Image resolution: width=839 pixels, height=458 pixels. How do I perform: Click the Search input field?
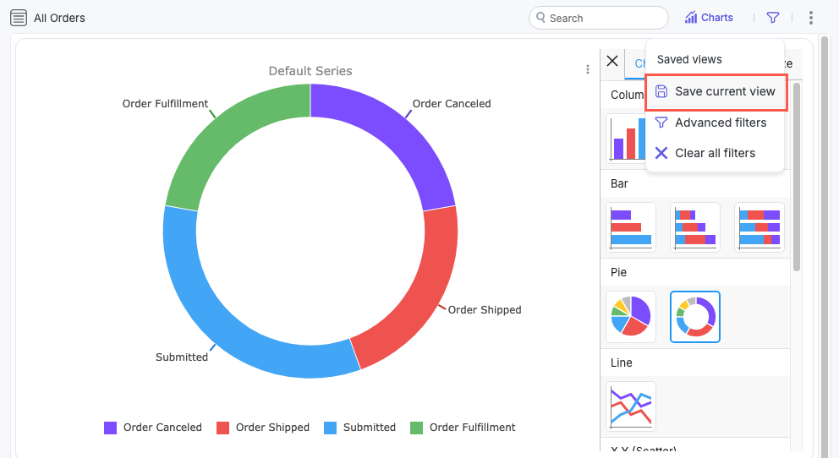click(604, 18)
